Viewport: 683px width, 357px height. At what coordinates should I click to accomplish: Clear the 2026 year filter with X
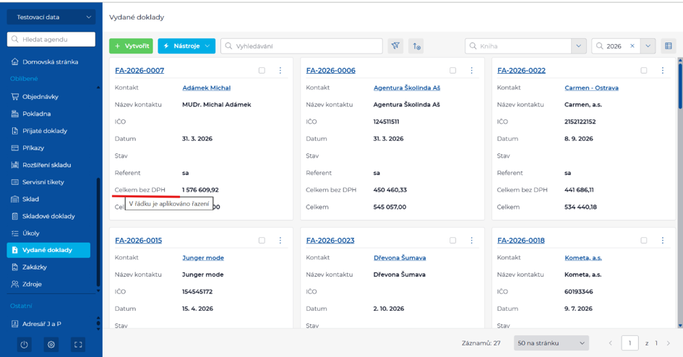click(x=632, y=46)
